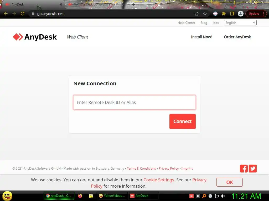Select the Yahoo! Messenger taskbar item
This screenshot has width=269, height=201.
point(112,196)
